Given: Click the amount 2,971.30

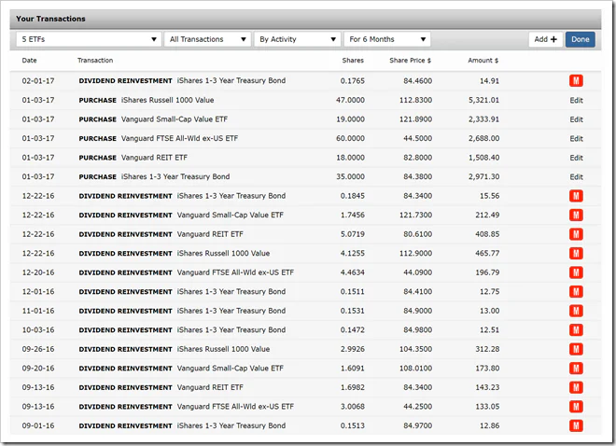Looking at the screenshot, I should point(483,176).
